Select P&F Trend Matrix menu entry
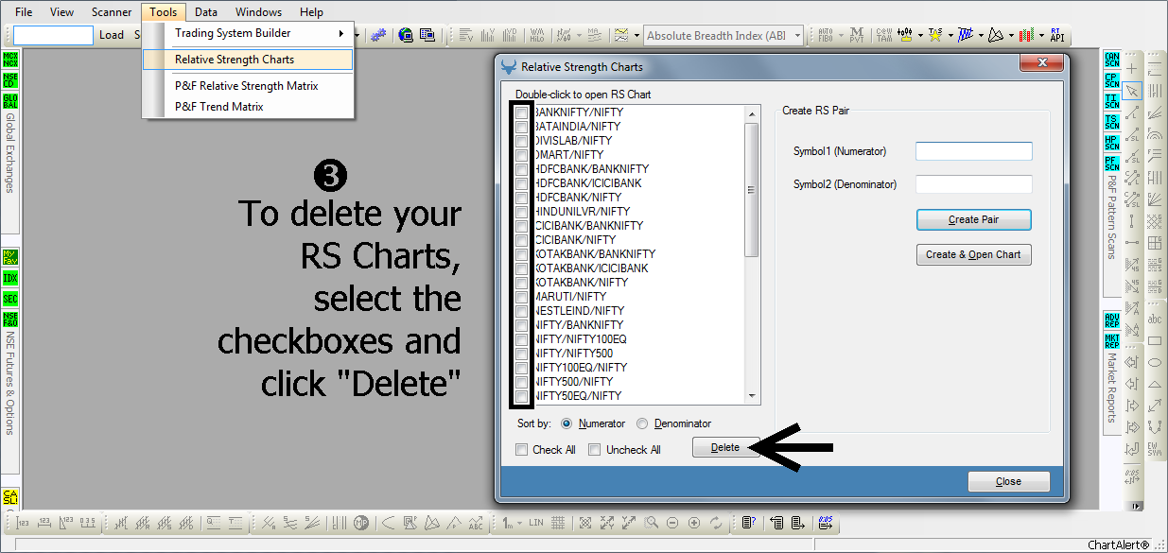The height and width of the screenshot is (553, 1168). pyautogui.click(x=248, y=107)
